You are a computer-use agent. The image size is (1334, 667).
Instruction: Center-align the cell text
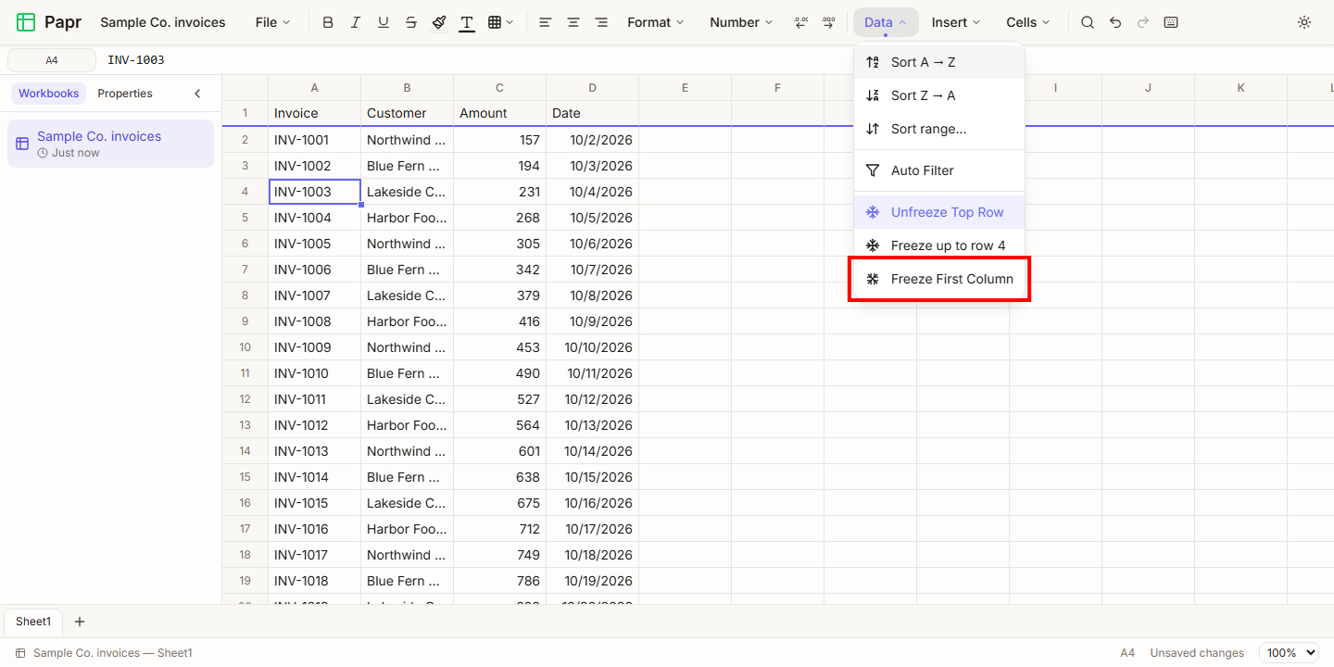click(573, 22)
